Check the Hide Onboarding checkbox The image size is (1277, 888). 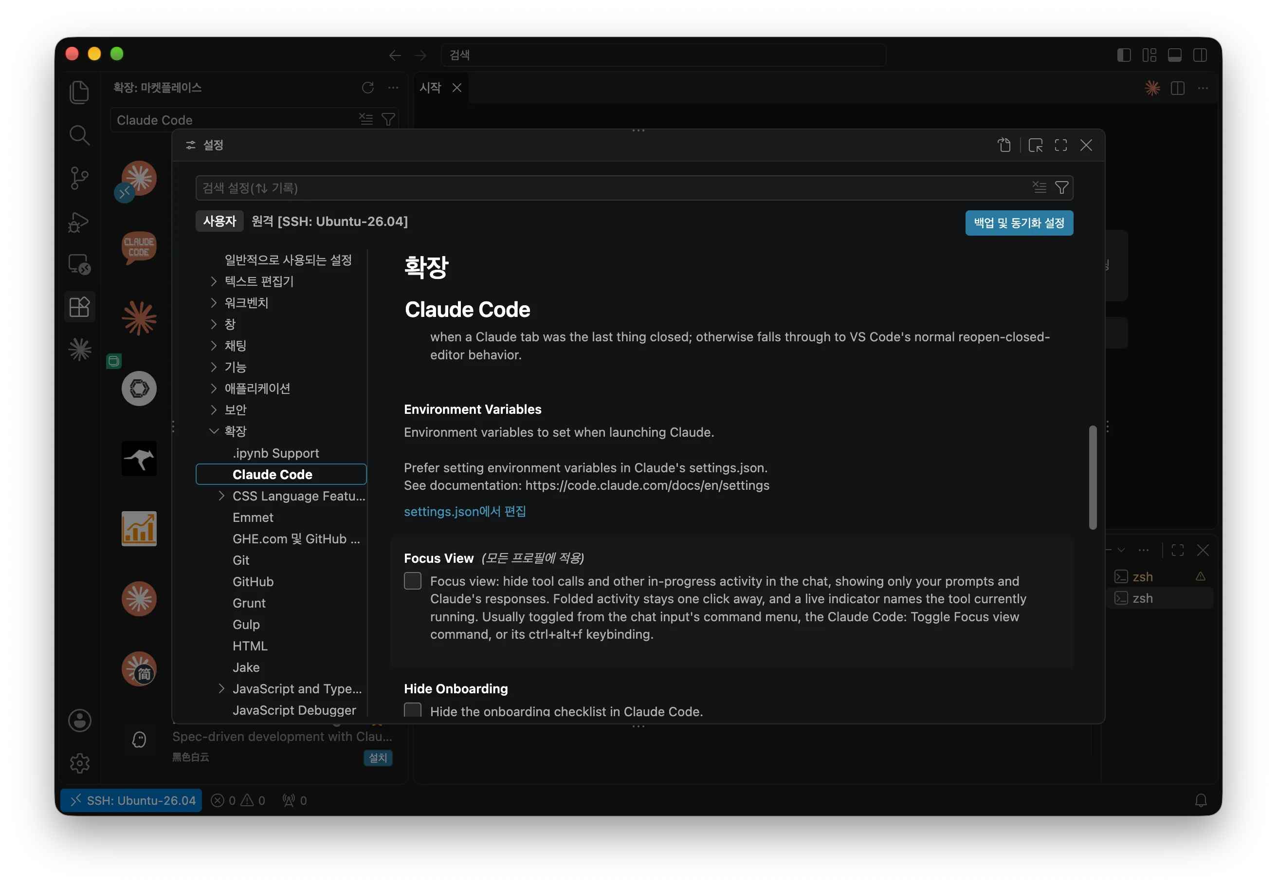[x=412, y=710]
